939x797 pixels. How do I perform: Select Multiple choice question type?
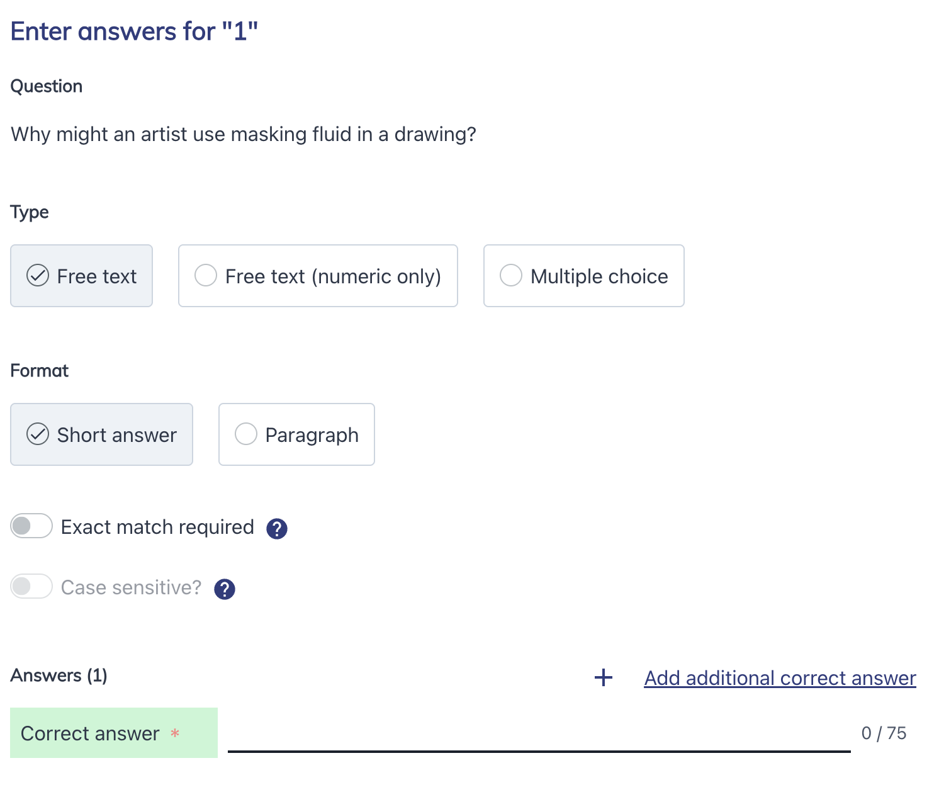(x=583, y=276)
